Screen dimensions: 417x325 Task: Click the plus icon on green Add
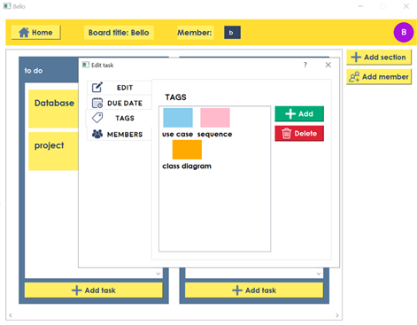tap(290, 113)
